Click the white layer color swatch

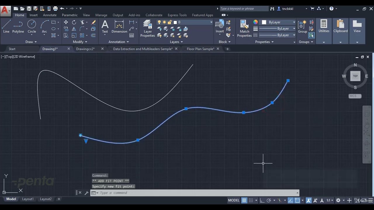tap(175, 22)
